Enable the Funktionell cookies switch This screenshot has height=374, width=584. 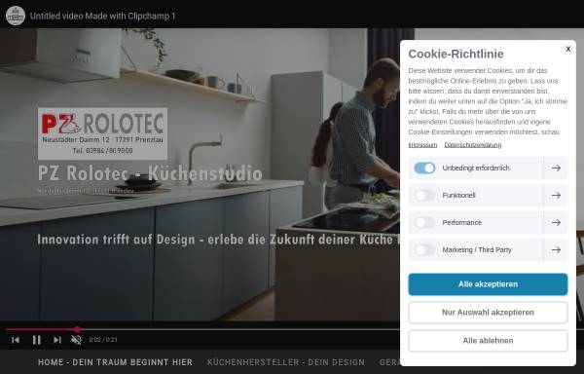424,195
